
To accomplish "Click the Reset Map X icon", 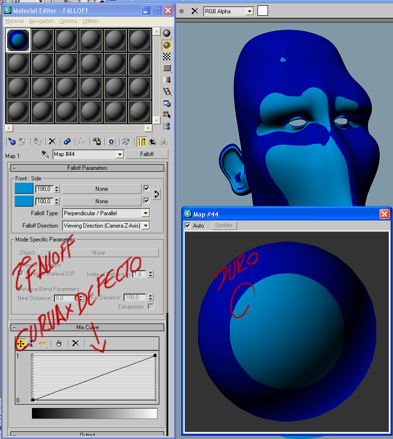I will 52,142.
